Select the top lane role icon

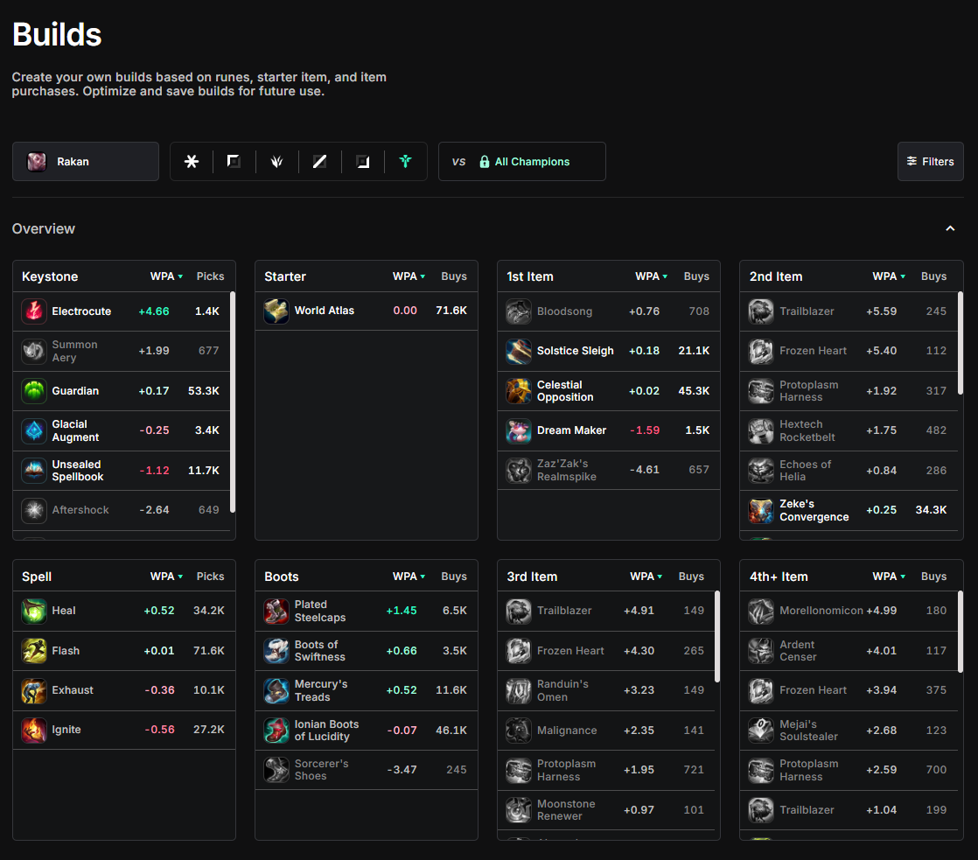(234, 162)
